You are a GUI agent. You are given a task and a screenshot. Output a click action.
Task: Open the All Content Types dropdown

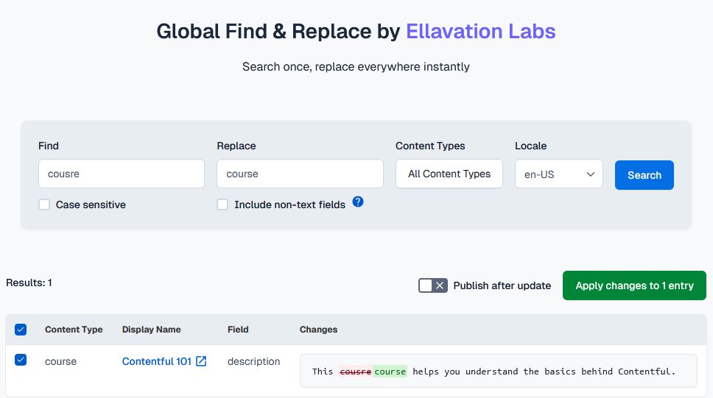[449, 174]
